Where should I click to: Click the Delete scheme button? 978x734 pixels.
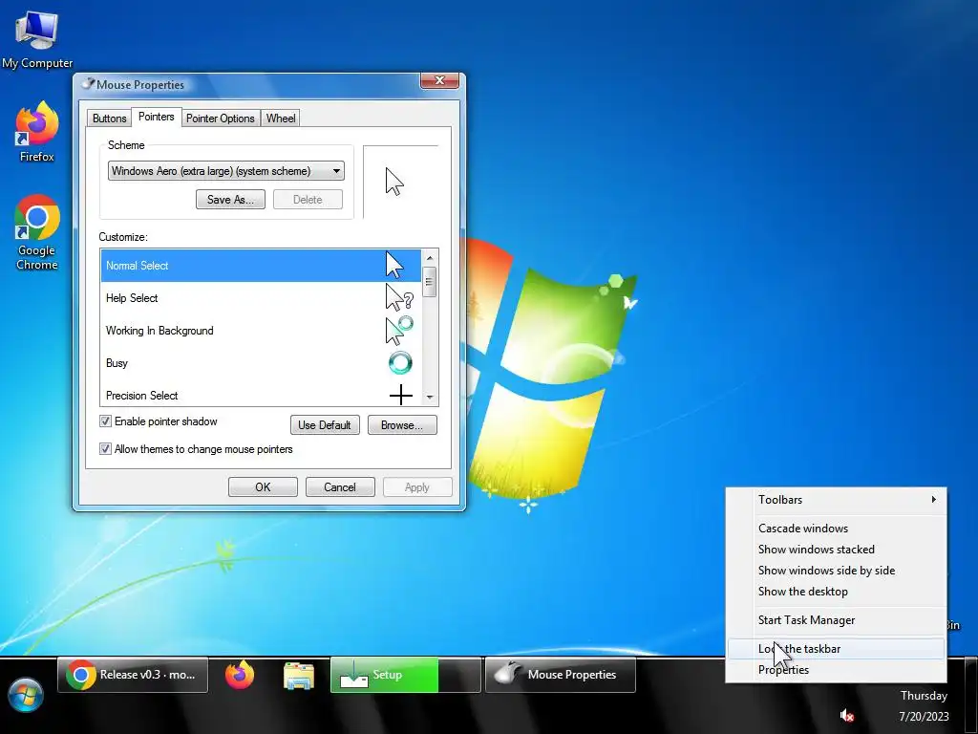click(308, 200)
